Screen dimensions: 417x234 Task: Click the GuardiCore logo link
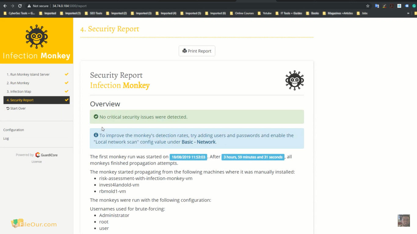(x=46, y=155)
